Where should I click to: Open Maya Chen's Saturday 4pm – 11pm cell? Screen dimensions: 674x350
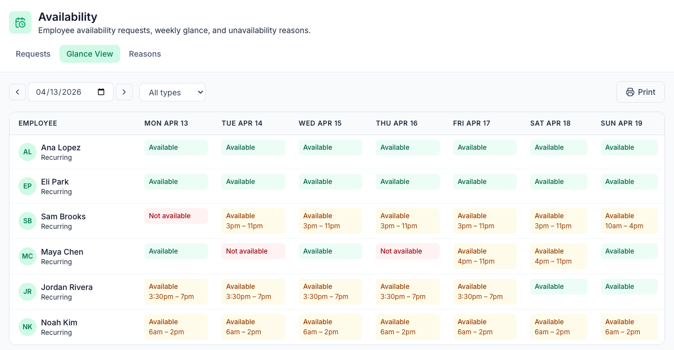coord(559,256)
